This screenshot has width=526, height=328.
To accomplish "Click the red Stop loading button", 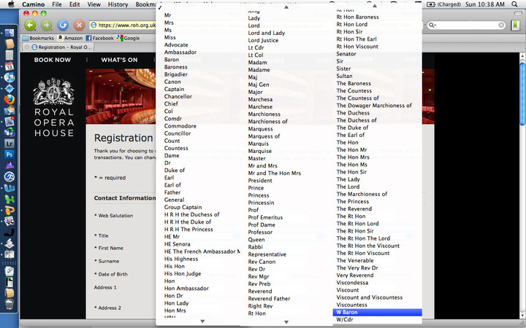I will pos(77,25).
